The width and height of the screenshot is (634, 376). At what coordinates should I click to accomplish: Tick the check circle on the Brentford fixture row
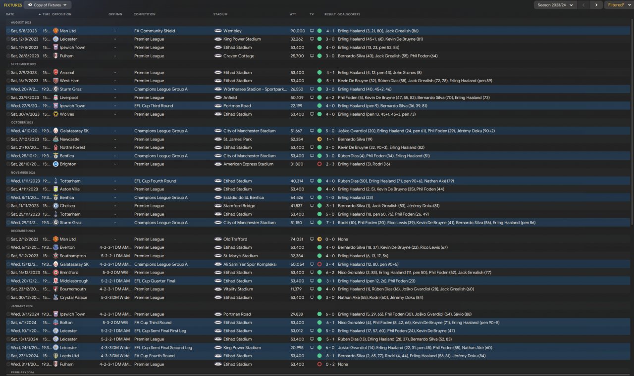click(x=8, y=273)
